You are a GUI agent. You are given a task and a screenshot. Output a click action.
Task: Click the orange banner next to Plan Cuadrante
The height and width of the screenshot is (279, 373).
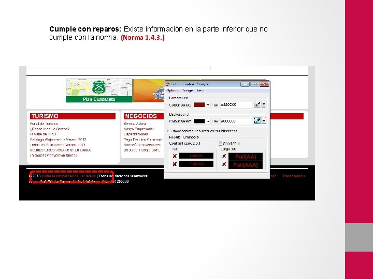149,90
